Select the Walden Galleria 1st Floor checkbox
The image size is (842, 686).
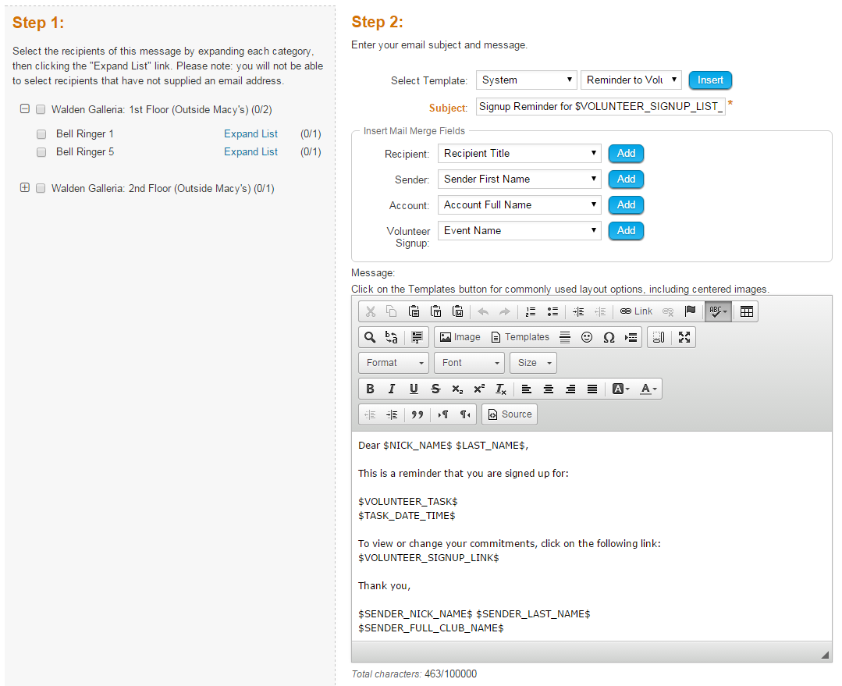pos(41,110)
